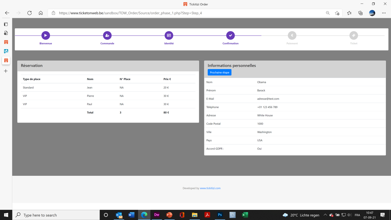Show hidden system tray icons

click(325, 215)
